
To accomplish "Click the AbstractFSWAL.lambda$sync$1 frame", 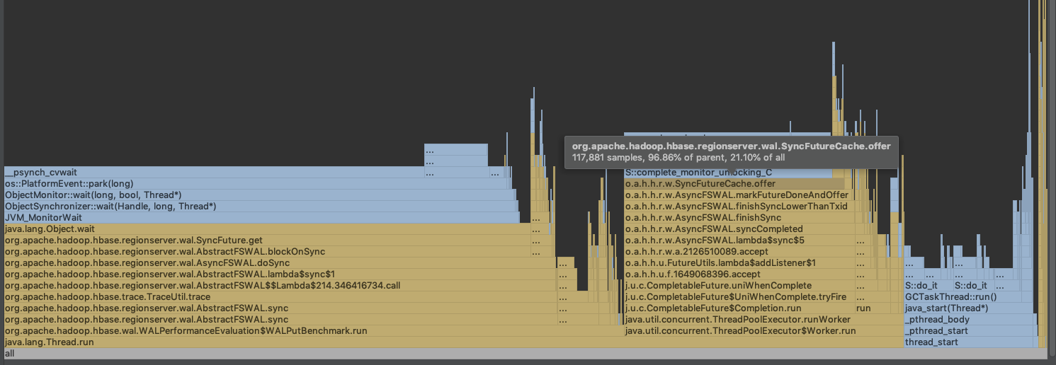I will pyautogui.click(x=280, y=274).
